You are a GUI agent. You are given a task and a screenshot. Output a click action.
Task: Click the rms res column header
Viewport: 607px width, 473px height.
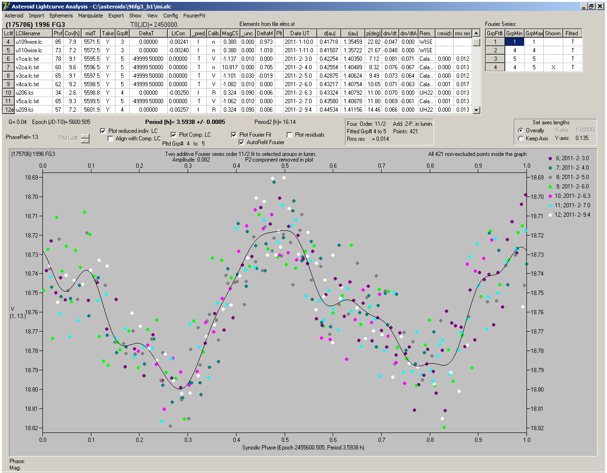463,33
